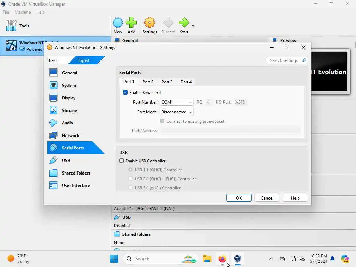
Task: Open the System settings category icon
Action: (53, 86)
